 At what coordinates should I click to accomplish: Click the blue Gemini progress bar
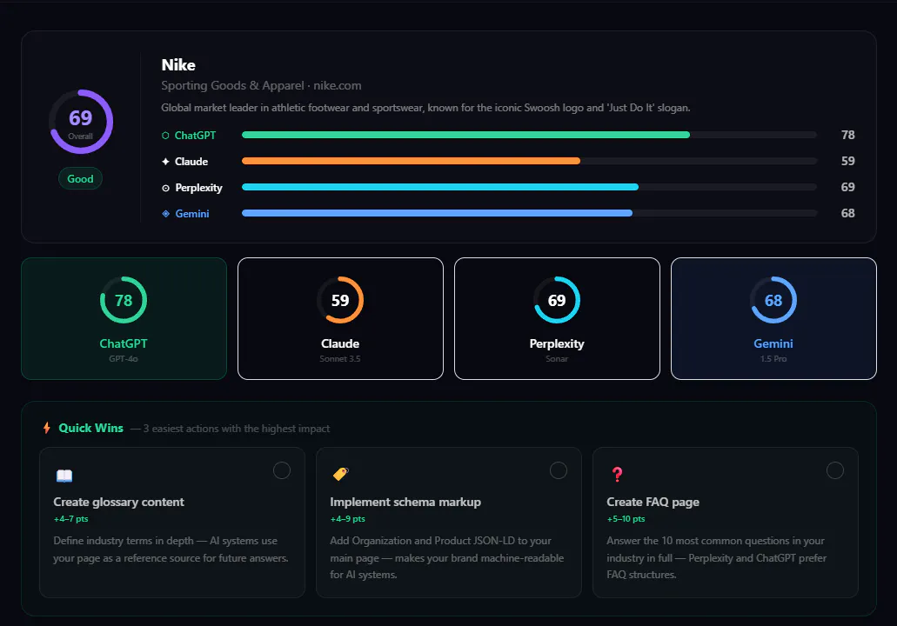(437, 213)
